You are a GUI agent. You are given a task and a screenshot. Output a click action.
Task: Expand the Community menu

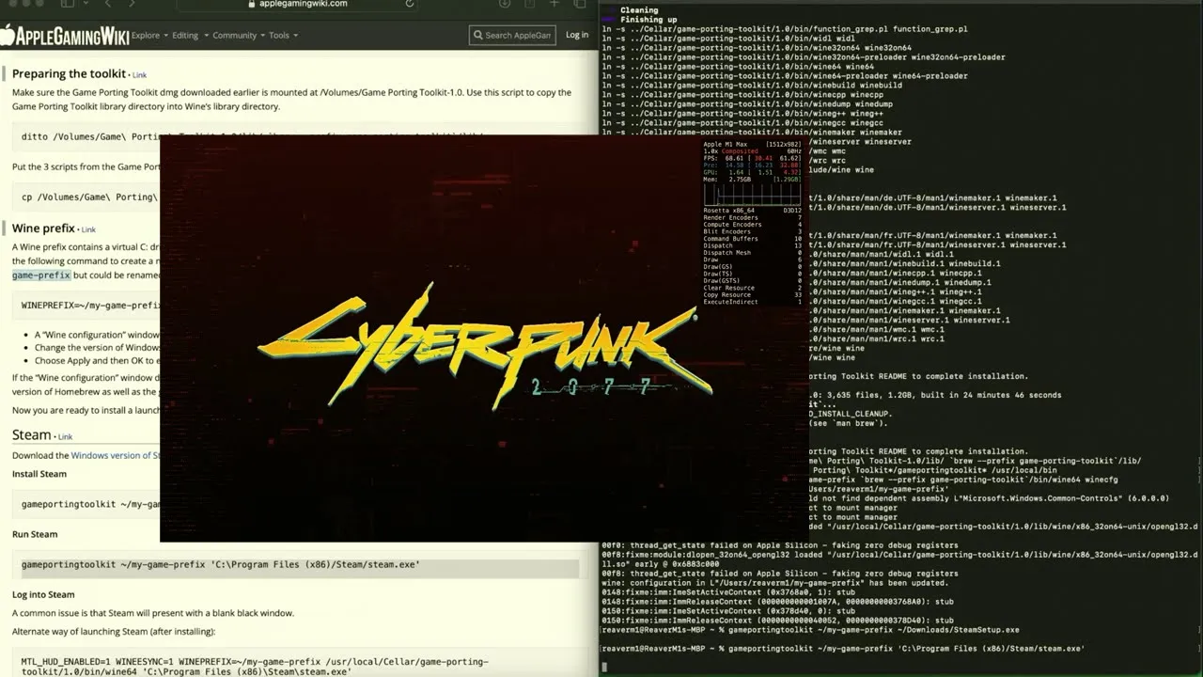click(238, 36)
